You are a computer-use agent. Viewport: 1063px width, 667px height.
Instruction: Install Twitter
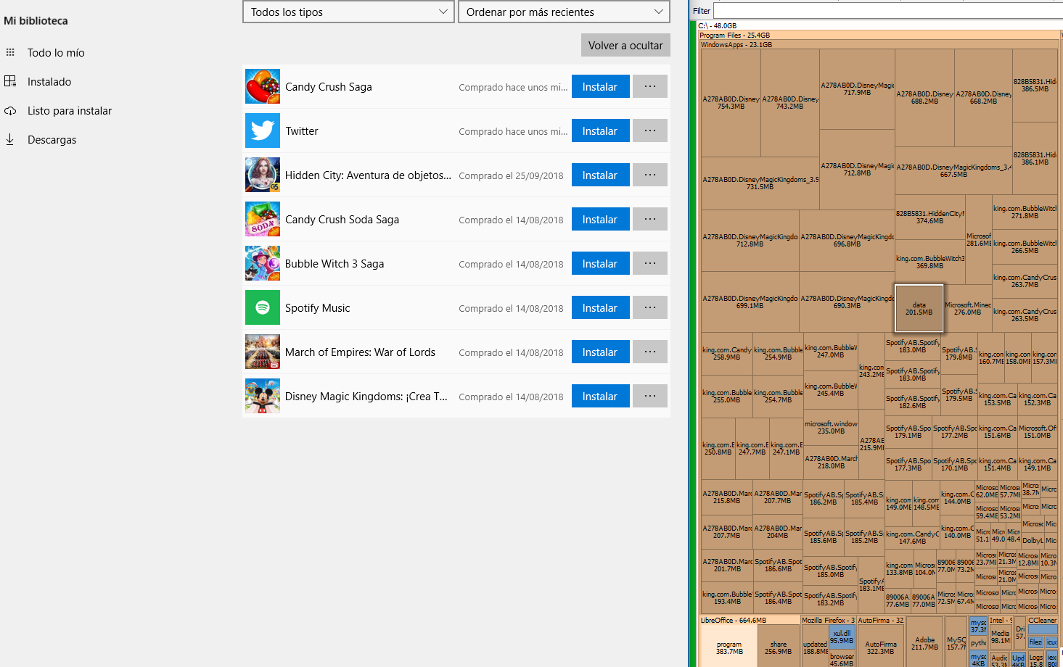click(x=600, y=130)
